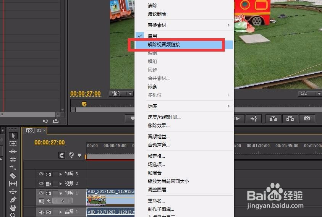Mute the 音频 1 track speaker

coord(42,212)
